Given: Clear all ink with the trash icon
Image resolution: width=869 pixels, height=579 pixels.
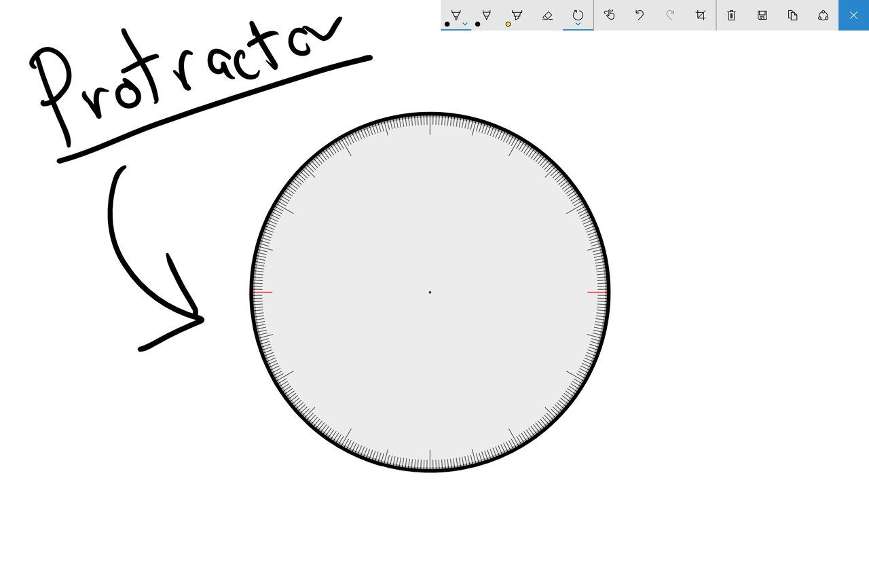Looking at the screenshot, I should coord(731,15).
